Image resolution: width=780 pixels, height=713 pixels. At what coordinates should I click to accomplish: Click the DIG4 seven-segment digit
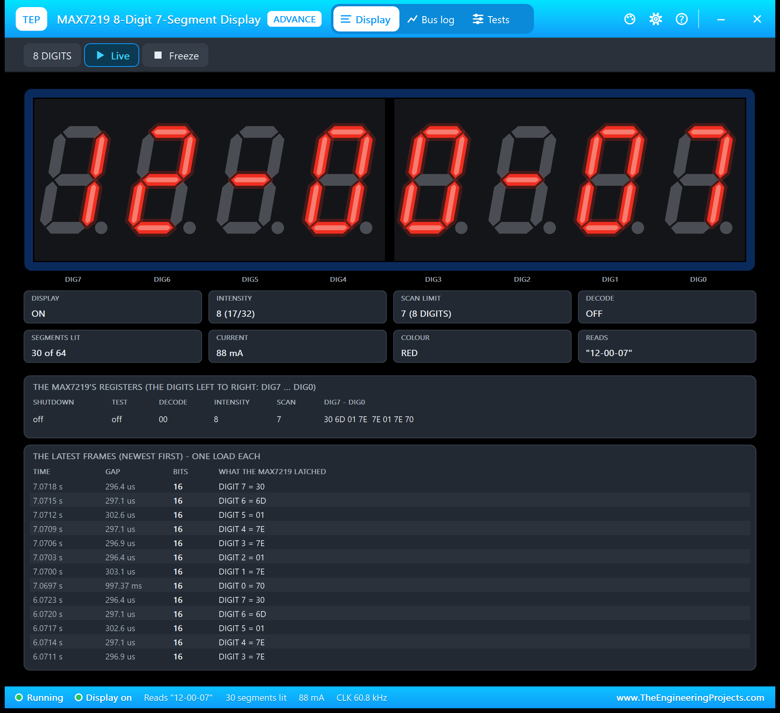point(339,180)
